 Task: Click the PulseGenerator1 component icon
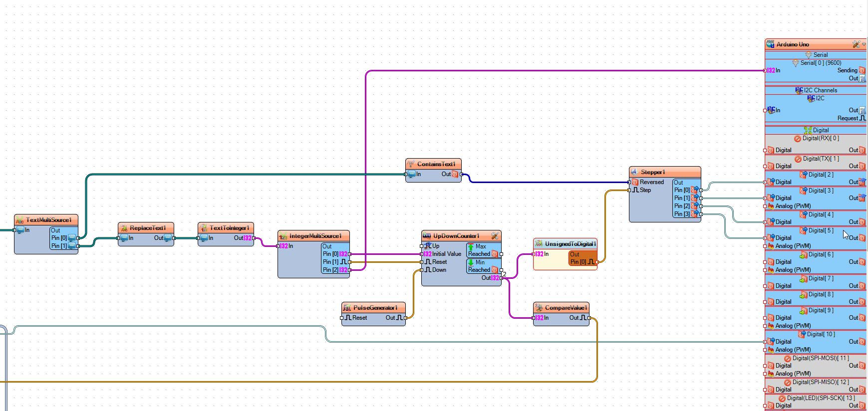pos(347,307)
